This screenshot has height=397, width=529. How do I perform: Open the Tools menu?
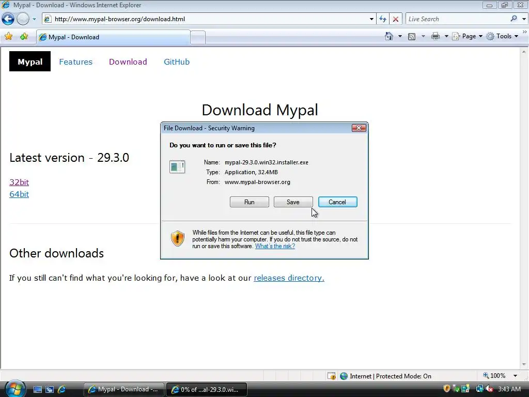(x=502, y=36)
